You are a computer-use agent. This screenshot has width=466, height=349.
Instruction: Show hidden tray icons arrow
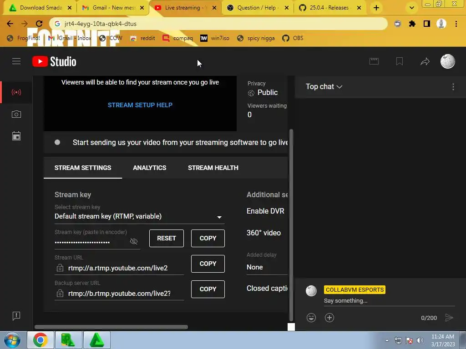coord(387,340)
